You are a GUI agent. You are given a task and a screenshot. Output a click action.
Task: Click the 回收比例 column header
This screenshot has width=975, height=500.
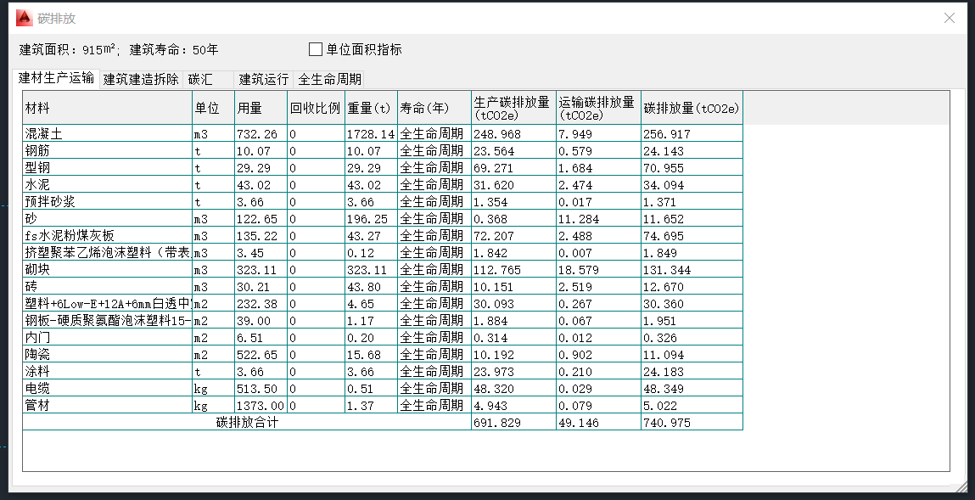coord(315,108)
